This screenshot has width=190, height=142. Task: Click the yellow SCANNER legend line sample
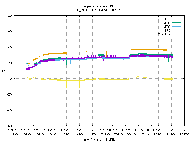(177, 34)
